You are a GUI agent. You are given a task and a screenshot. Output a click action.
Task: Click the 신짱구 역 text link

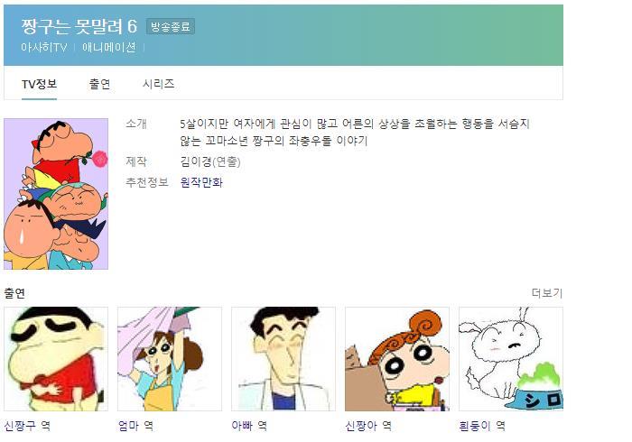click(27, 426)
